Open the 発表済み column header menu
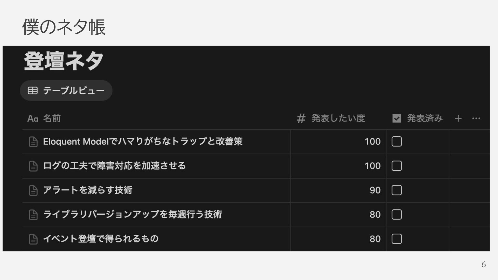Screen dimensions: 498x280 tap(418, 118)
